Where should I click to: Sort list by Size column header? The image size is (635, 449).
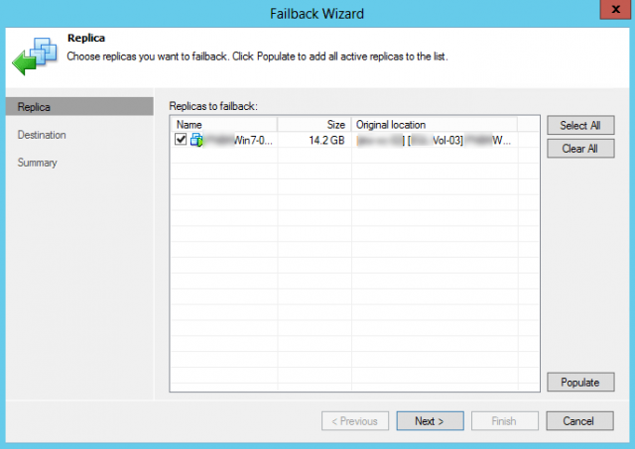[x=314, y=125]
